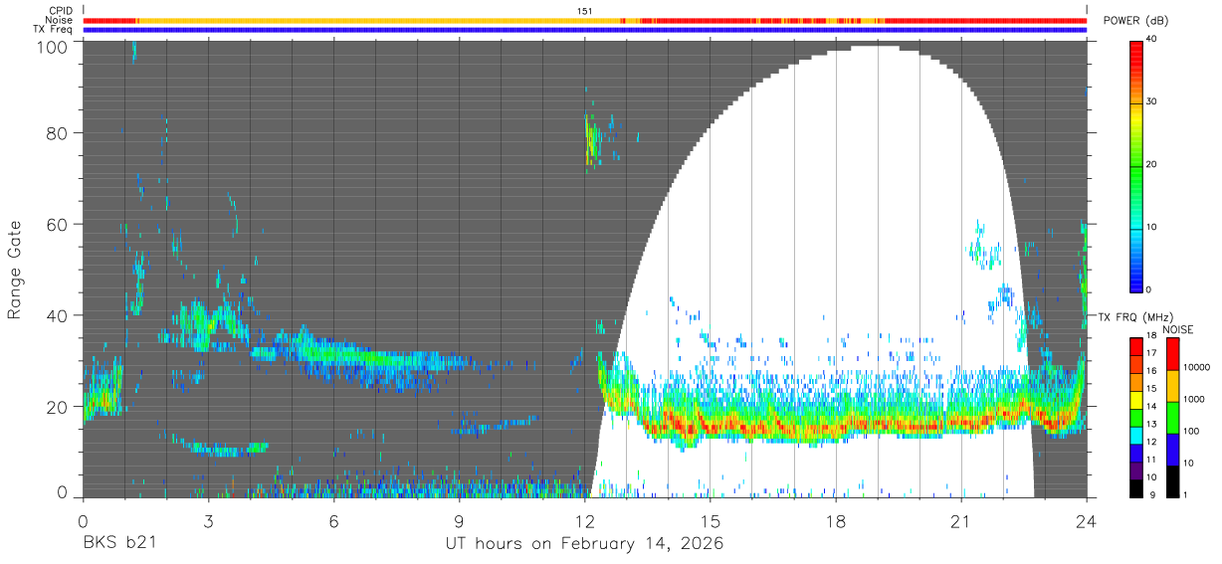Click the noise scale value 1000
1222x564 pixels.
tap(1194, 399)
